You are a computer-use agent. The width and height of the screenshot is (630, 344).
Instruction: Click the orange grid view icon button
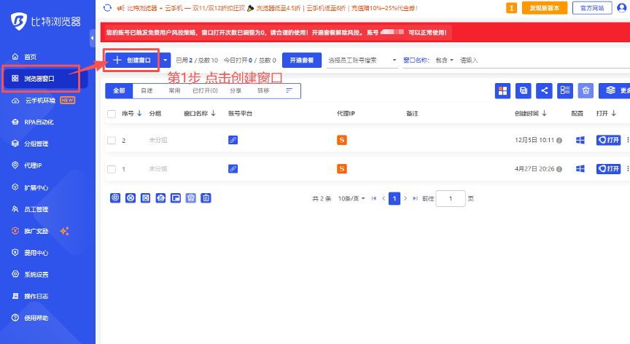pyautogui.click(x=502, y=90)
